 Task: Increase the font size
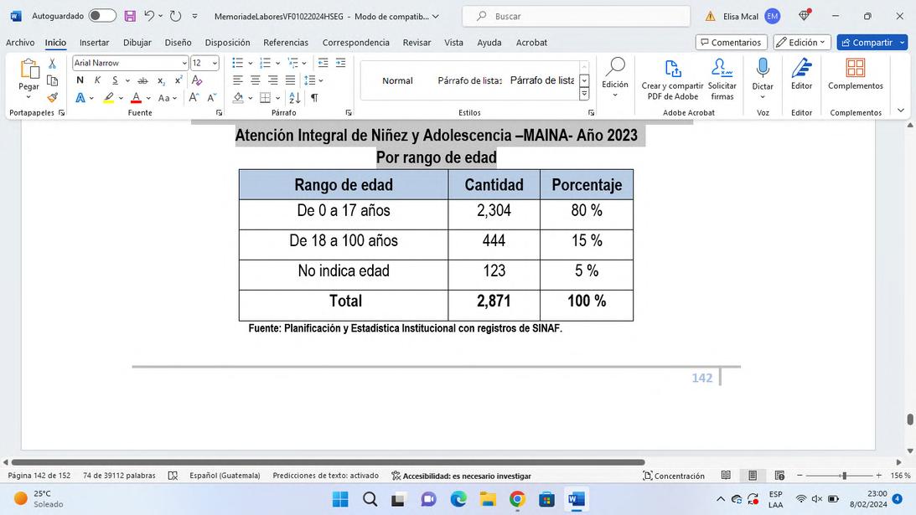(194, 97)
